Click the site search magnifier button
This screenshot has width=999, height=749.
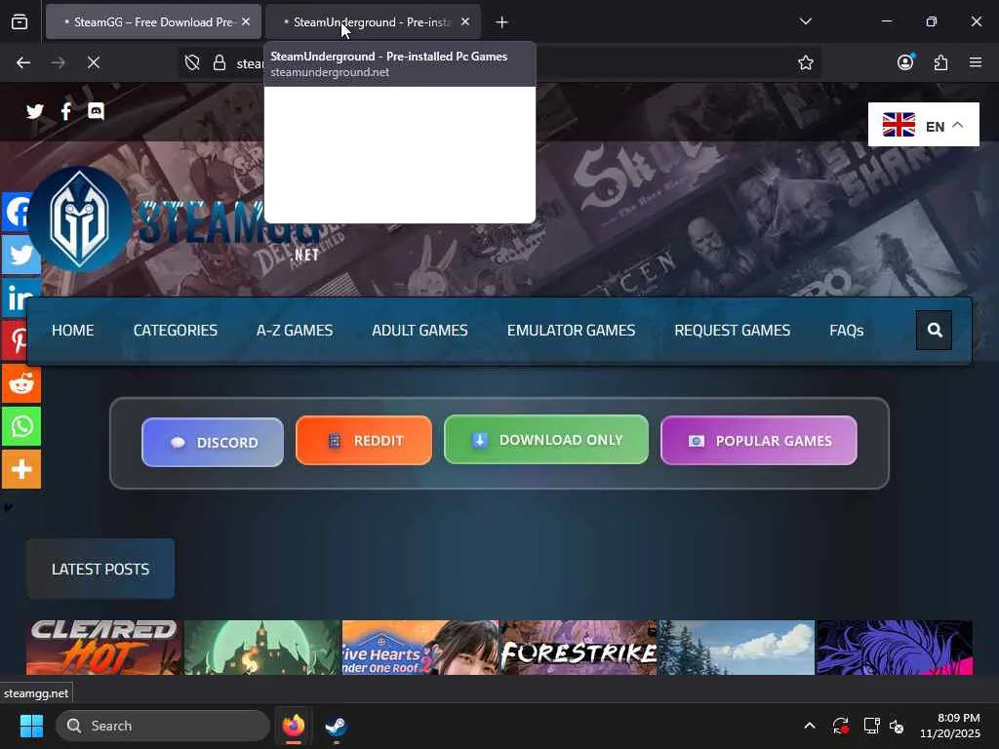pos(934,330)
